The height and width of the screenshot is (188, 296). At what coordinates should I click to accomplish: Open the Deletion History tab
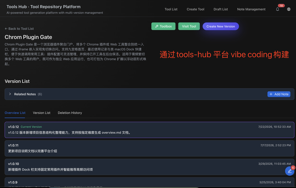click(x=70, y=113)
